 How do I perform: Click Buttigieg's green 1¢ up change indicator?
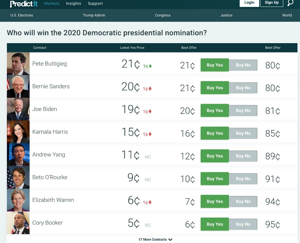coord(147,66)
